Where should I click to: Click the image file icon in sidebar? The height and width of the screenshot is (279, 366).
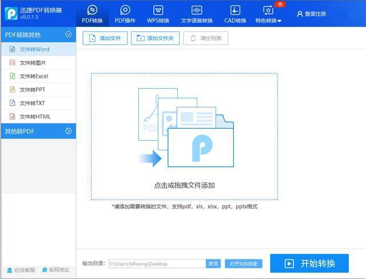[x=13, y=62]
